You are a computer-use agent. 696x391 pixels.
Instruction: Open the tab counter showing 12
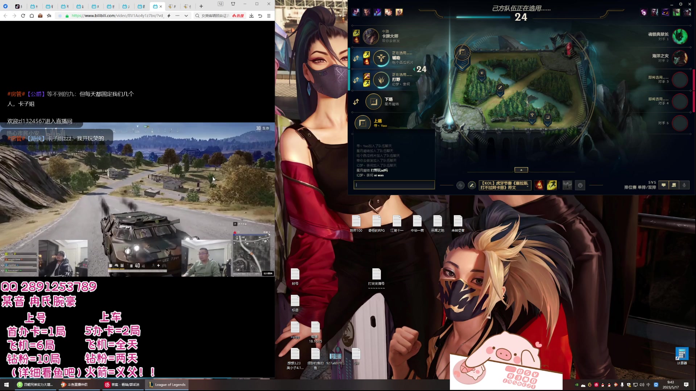click(220, 4)
